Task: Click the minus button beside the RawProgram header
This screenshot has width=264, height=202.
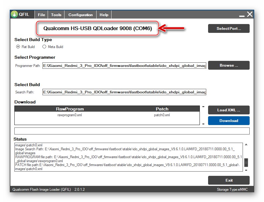Action: point(204,106)
